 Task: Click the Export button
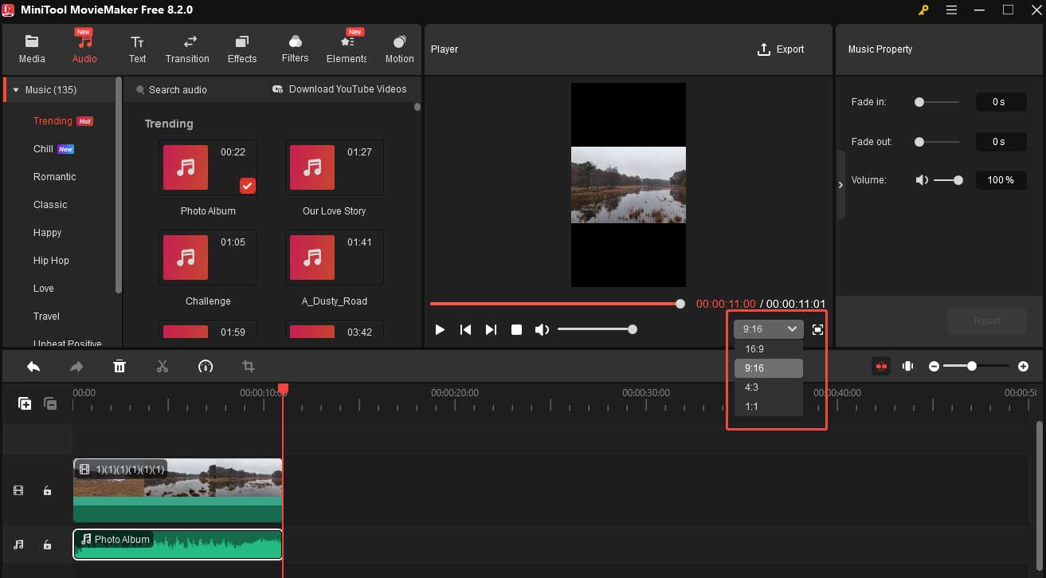[781, 49]
